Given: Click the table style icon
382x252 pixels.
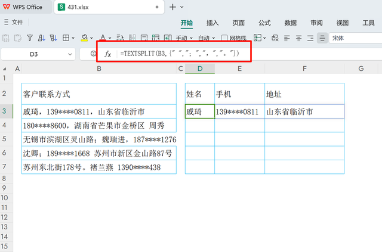Looking at the screenshot, I should coord(257,38).
